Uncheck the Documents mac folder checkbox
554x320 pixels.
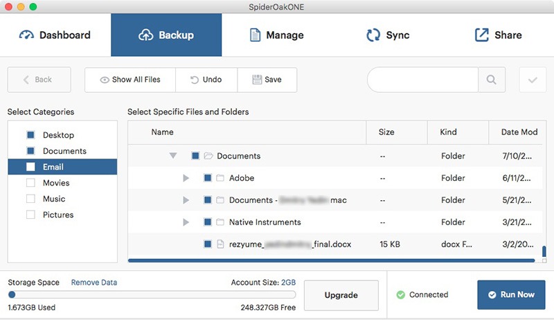pyautogui.click(x=208, y=200)
